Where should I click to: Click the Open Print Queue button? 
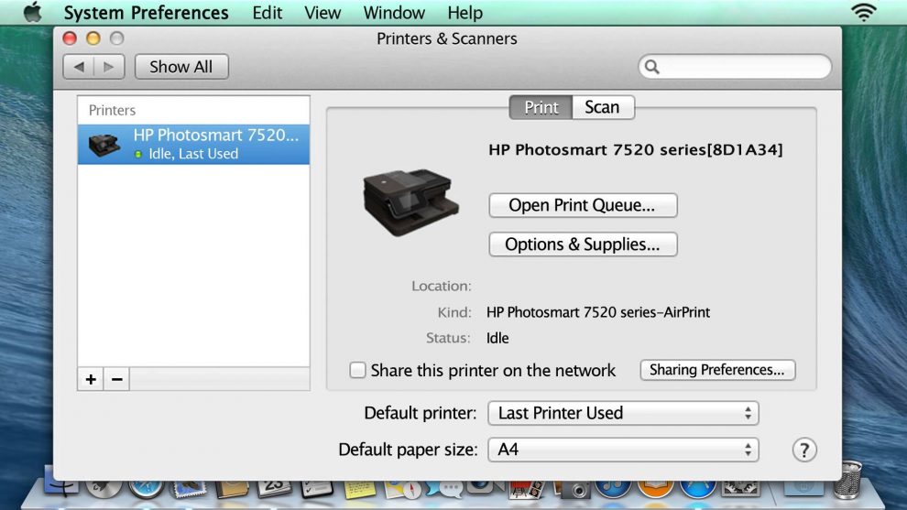click(x=582, y=205)
